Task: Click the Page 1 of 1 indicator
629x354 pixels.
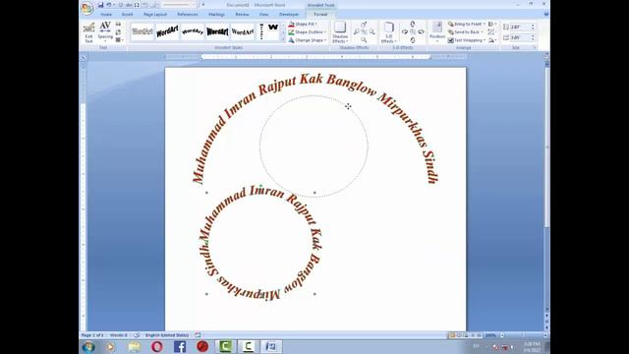Action: point(92,335)
